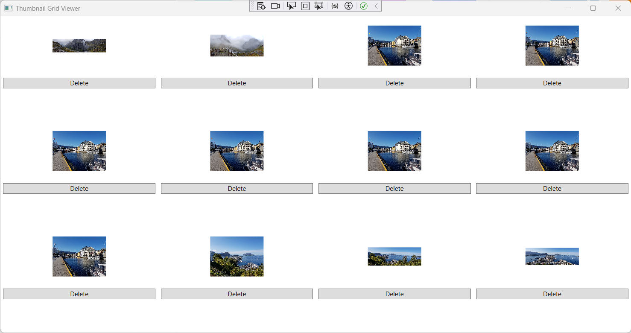
Task: Choose the region capture tool icon
Action: click(319, 6)
